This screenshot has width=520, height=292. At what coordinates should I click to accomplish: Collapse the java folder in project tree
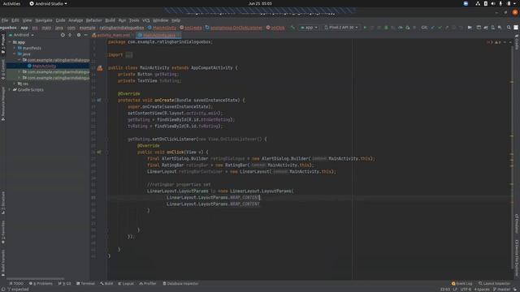coord(15,54)
